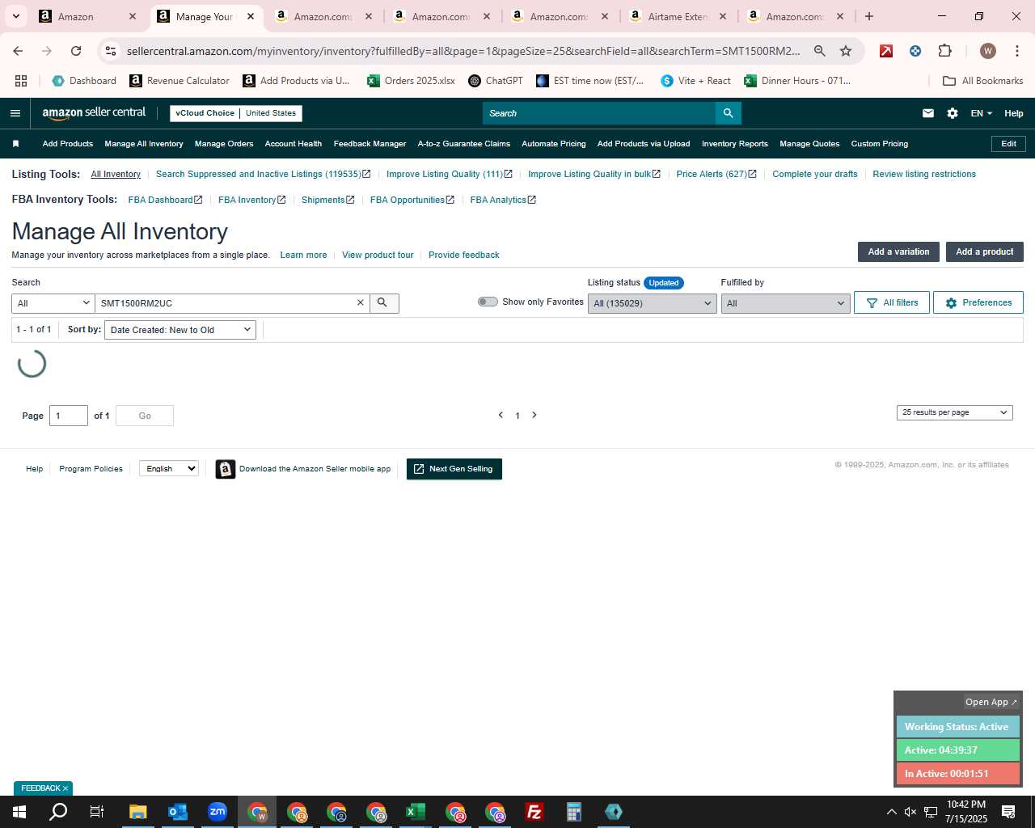The height and width of the screenshot is (828, 1035).
Task: Open FileZilla from the taskbar
Action: [534, 812]
